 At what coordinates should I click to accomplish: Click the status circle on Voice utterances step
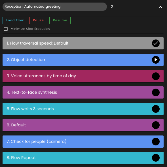point(156,76)
